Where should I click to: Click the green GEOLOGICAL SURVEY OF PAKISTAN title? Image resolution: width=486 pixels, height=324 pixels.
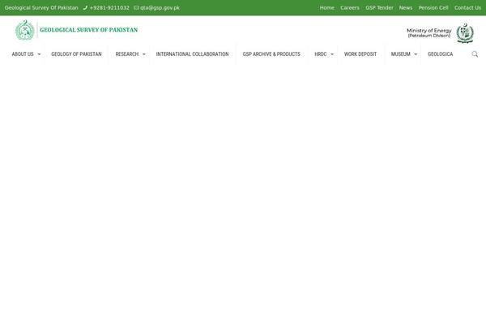[x=88, y=30]
